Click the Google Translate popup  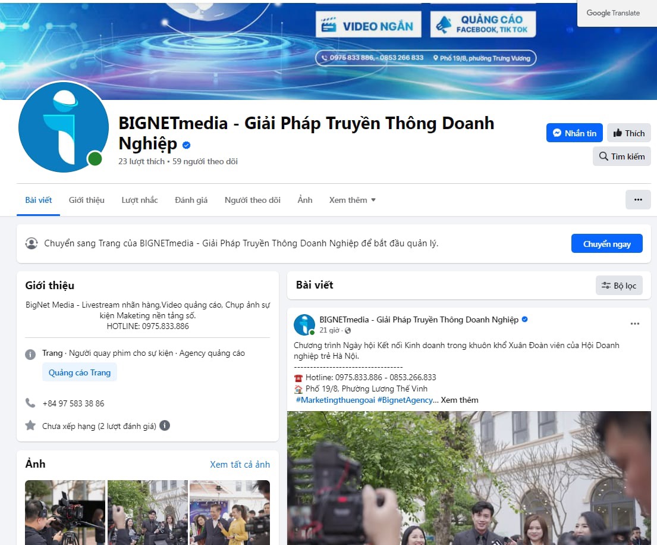click(617, 13)
